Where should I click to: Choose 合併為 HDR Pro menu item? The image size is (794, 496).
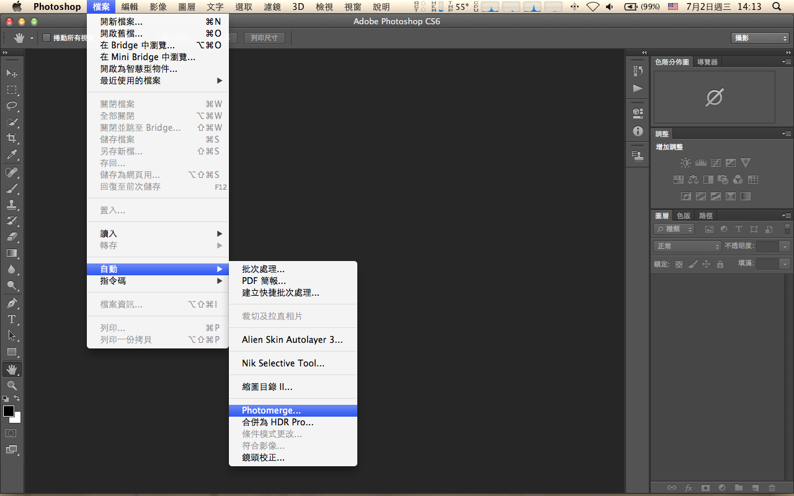[293, 422]
